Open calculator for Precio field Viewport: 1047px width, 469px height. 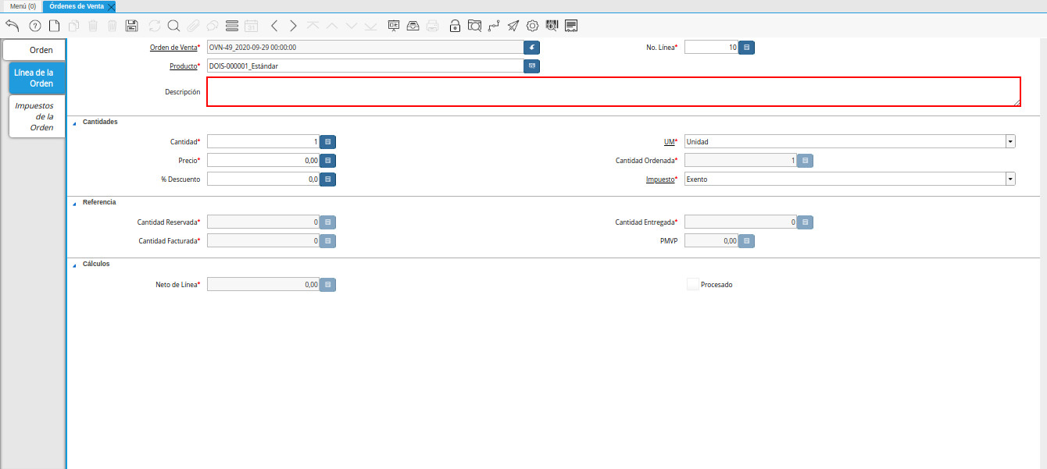pyautogui.click(x=328, y=160)
